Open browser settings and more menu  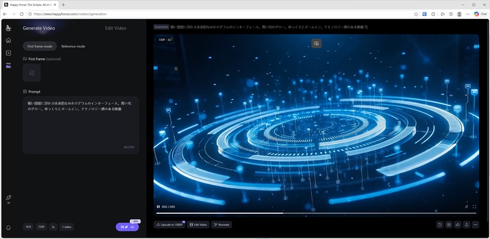pyautogui.click(x=467, y=14)
